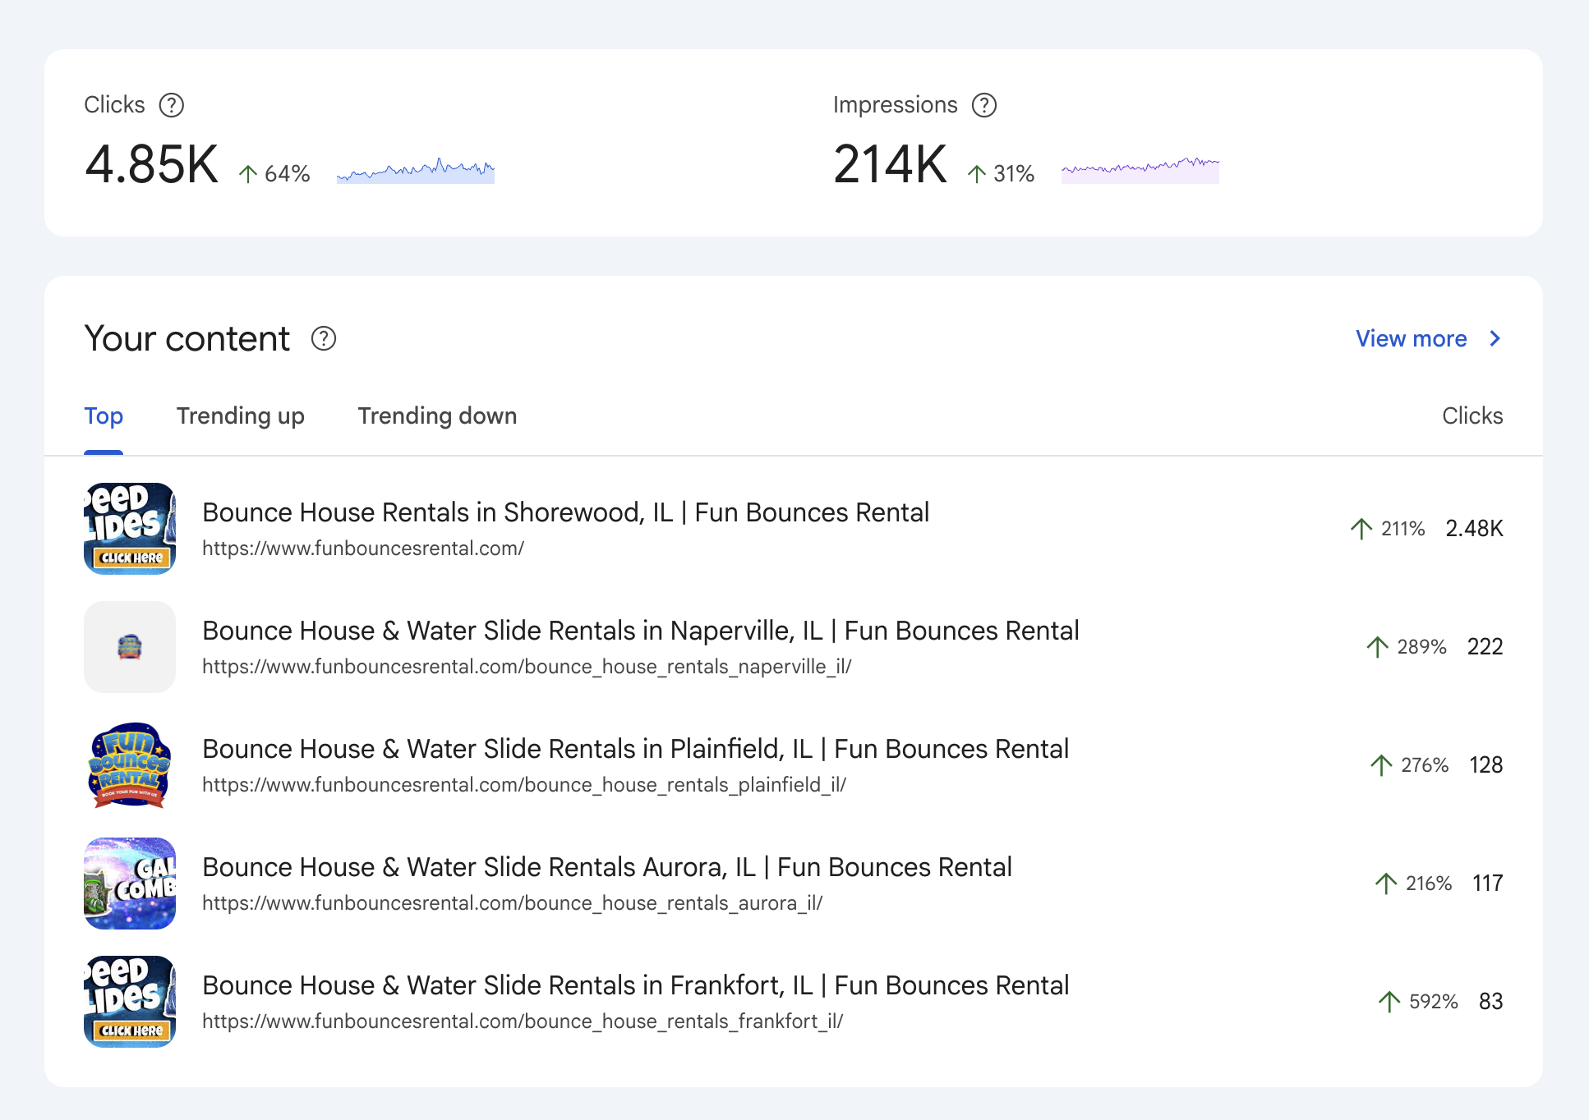This screenshot has width=1589, height=1120.
Task: Switch to the Trending up tab
Action: [241, 416]
